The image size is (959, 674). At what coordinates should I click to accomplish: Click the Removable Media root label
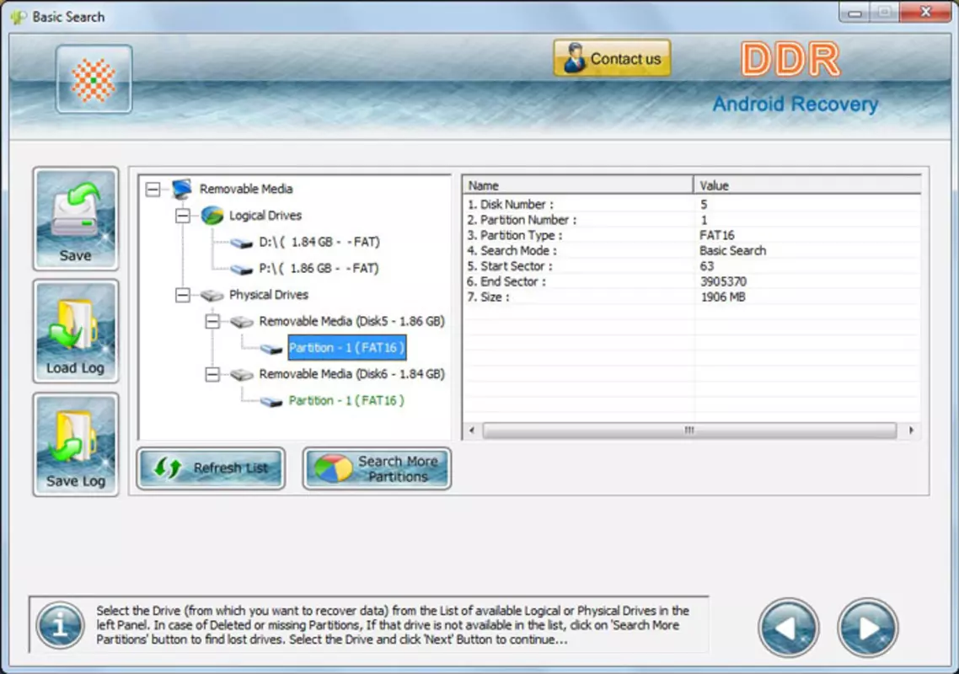tap(246, 189)
